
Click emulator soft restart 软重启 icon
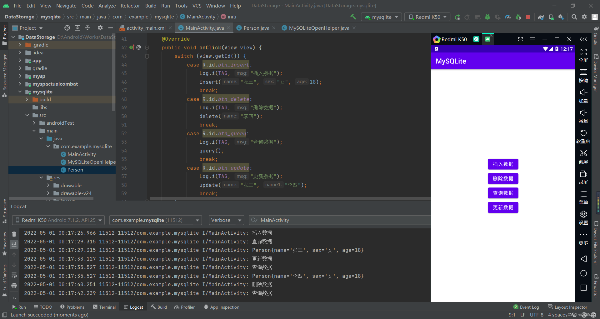583,137
